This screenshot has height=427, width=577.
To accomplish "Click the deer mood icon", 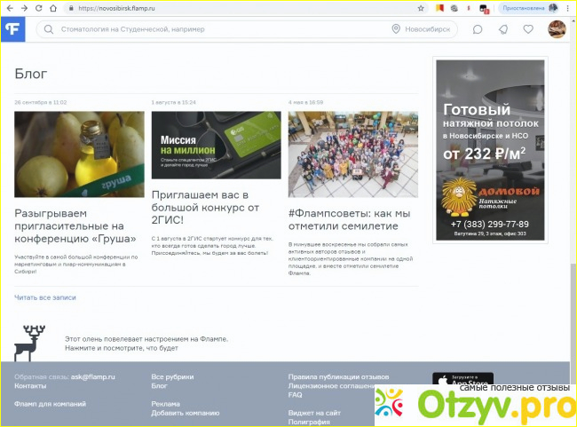I will point(34,342).
